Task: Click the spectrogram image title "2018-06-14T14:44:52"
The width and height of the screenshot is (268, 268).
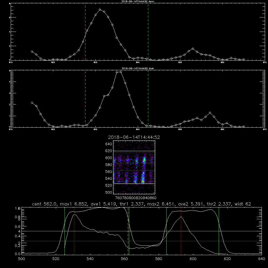Action: click(134, 137)
